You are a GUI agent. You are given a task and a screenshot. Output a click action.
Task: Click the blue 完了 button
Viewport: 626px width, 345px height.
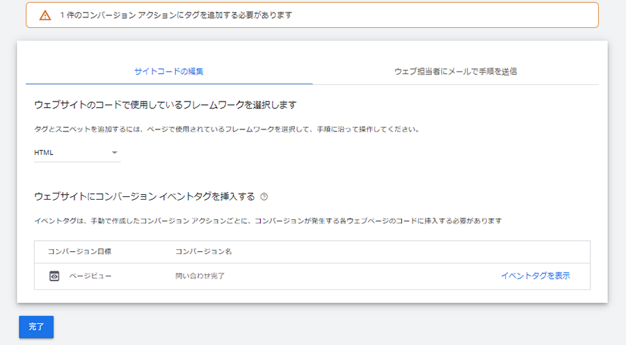[x=36, y=327]
